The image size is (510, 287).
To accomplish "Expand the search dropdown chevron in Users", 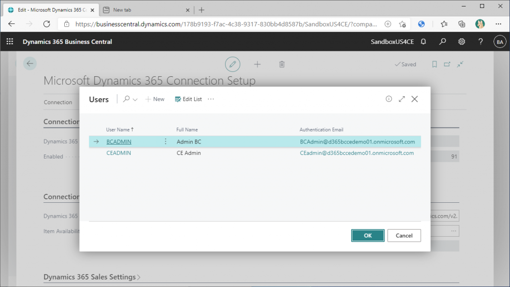I will (135, 100).
